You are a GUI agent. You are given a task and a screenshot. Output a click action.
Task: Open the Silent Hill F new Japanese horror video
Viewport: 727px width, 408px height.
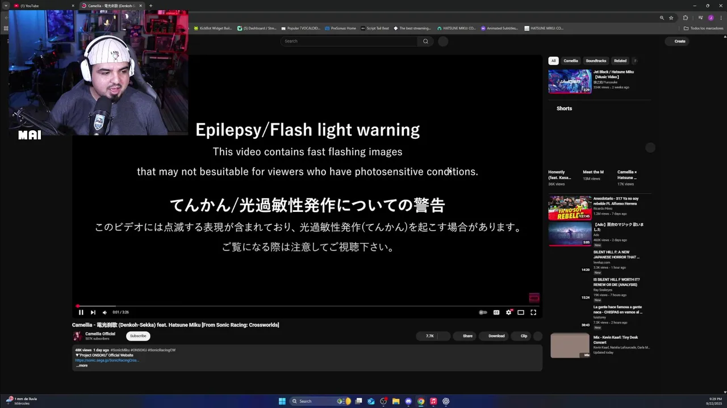tap(616, 254)
